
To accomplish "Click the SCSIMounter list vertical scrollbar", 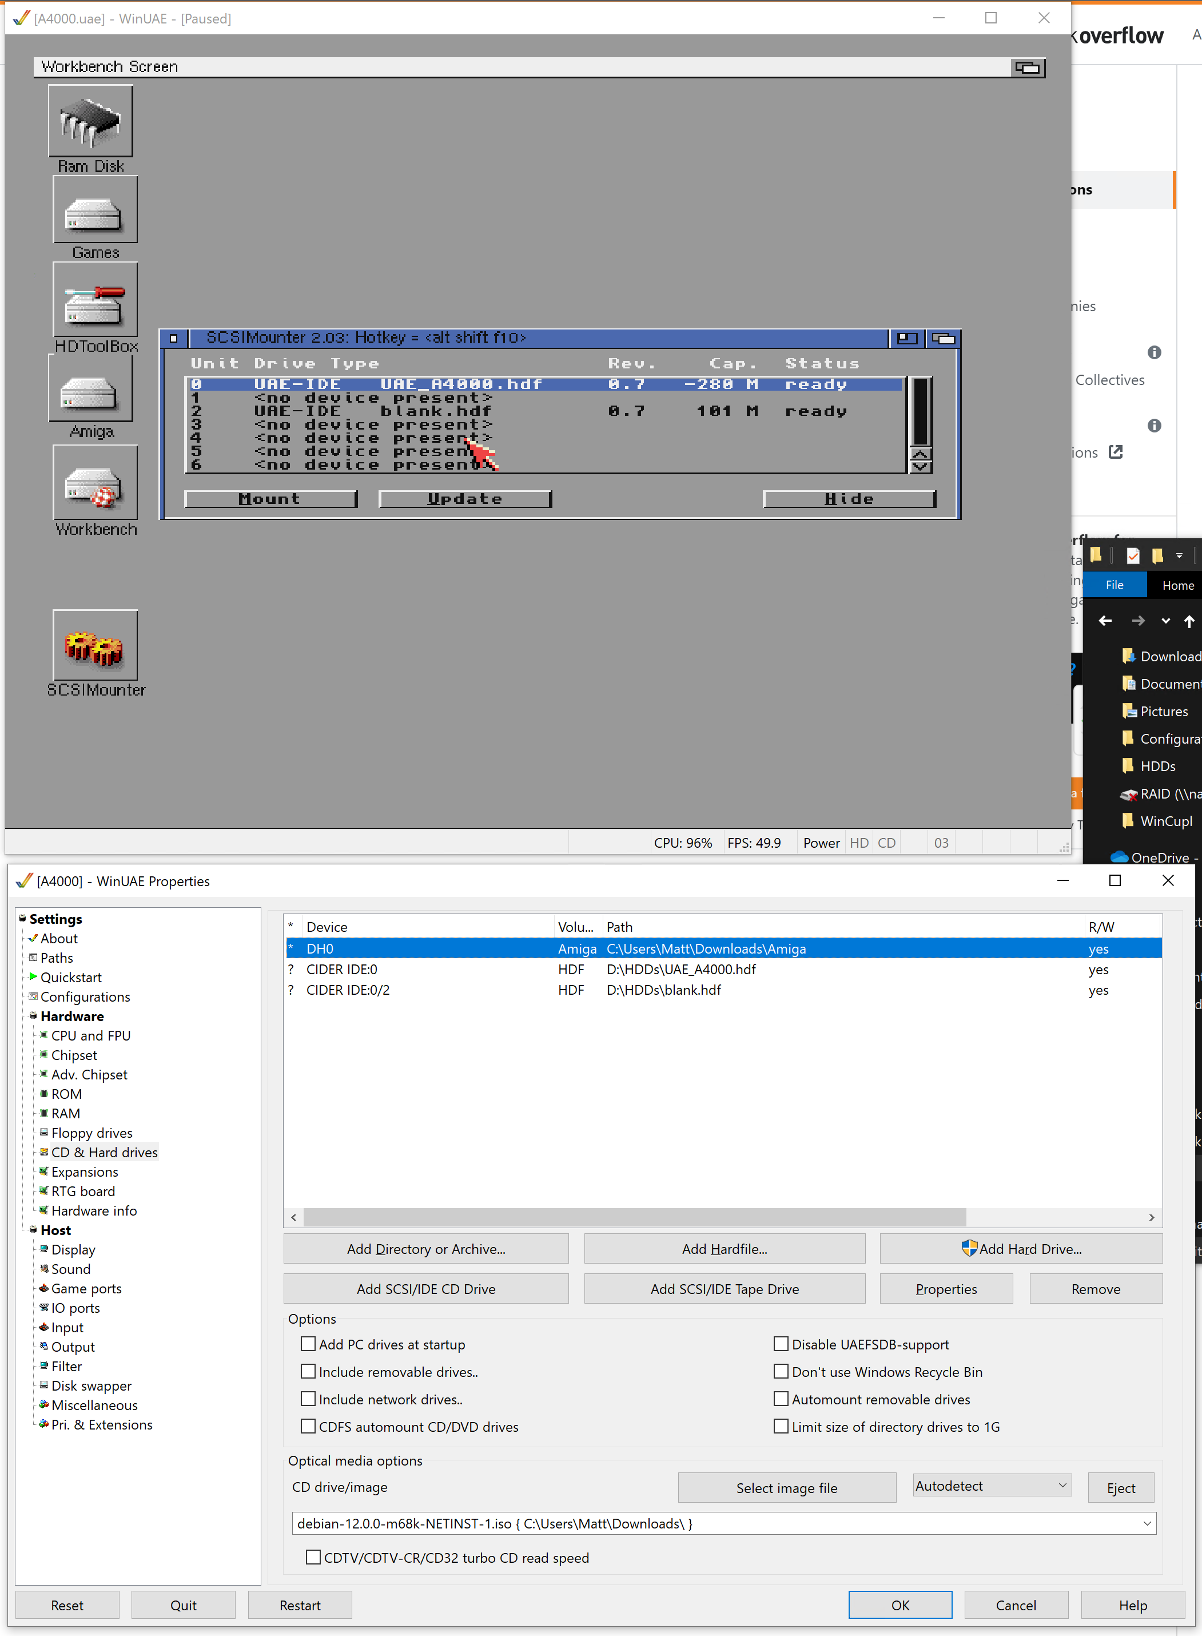I will coord(921,411).
